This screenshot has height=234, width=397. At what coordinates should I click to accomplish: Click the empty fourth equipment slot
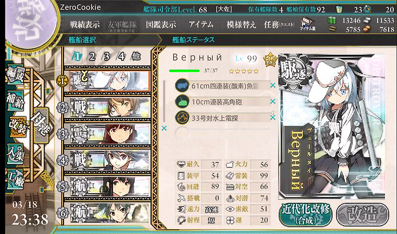[x=223, y=133]
